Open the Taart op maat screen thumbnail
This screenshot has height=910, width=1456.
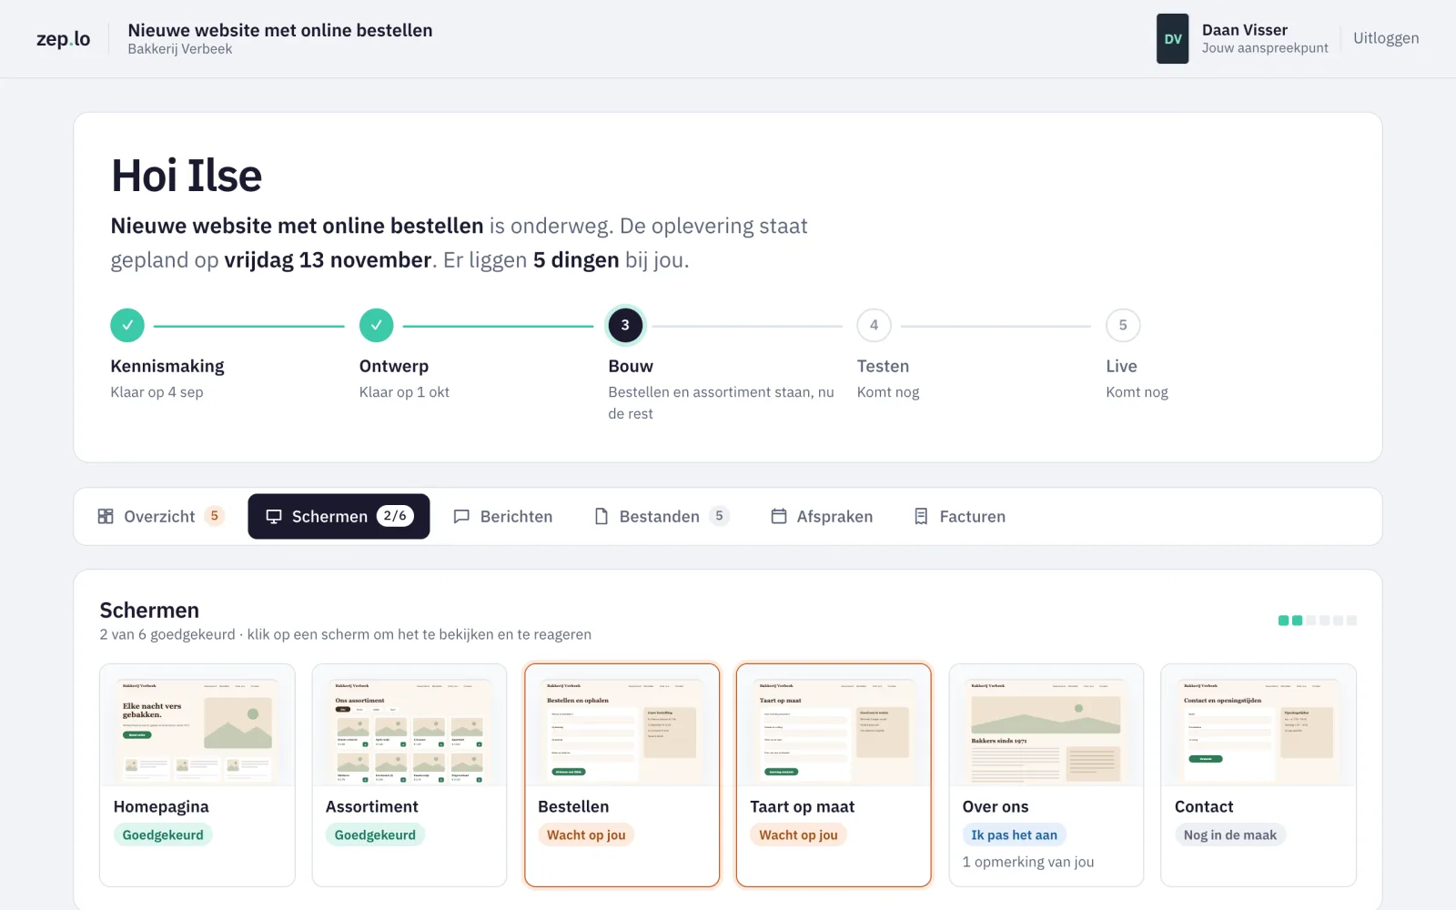point(834,725)
